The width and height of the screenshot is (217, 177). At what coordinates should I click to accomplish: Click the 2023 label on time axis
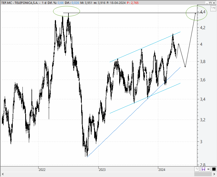(x=102, y=170)
